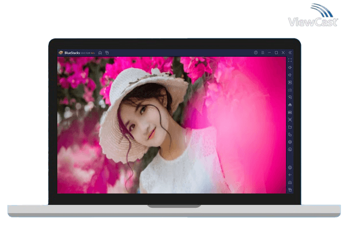This screenshot has width=345, height=237.
Task: Click the volume up speaker icon
Action: (x=290, y=68)
